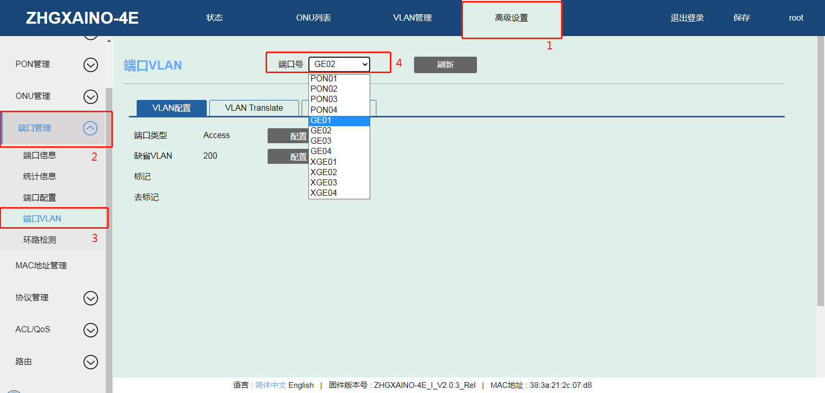The width and height of the screenshot is (825, 393).
Task: Click the sidebar vertical scrollbar
Action: tap(109, 232)
